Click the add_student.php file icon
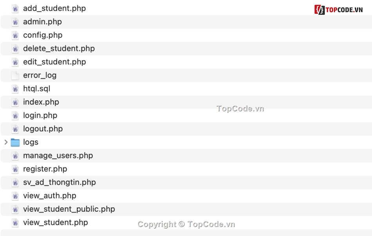 [x=15, y=9]
